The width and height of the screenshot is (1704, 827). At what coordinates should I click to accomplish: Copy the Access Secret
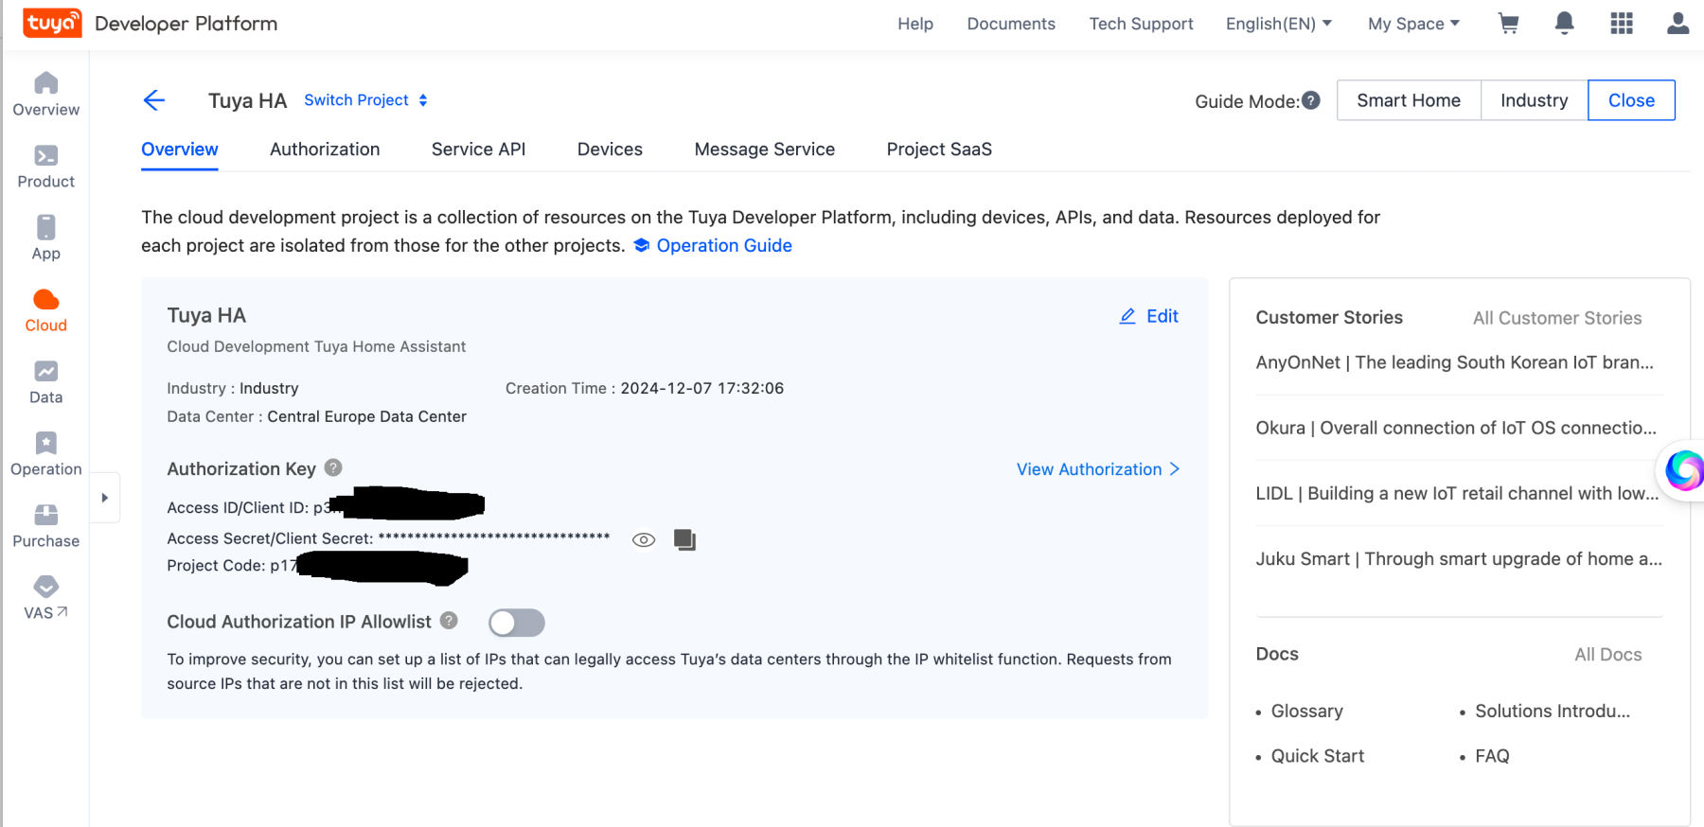click(684, 540)
